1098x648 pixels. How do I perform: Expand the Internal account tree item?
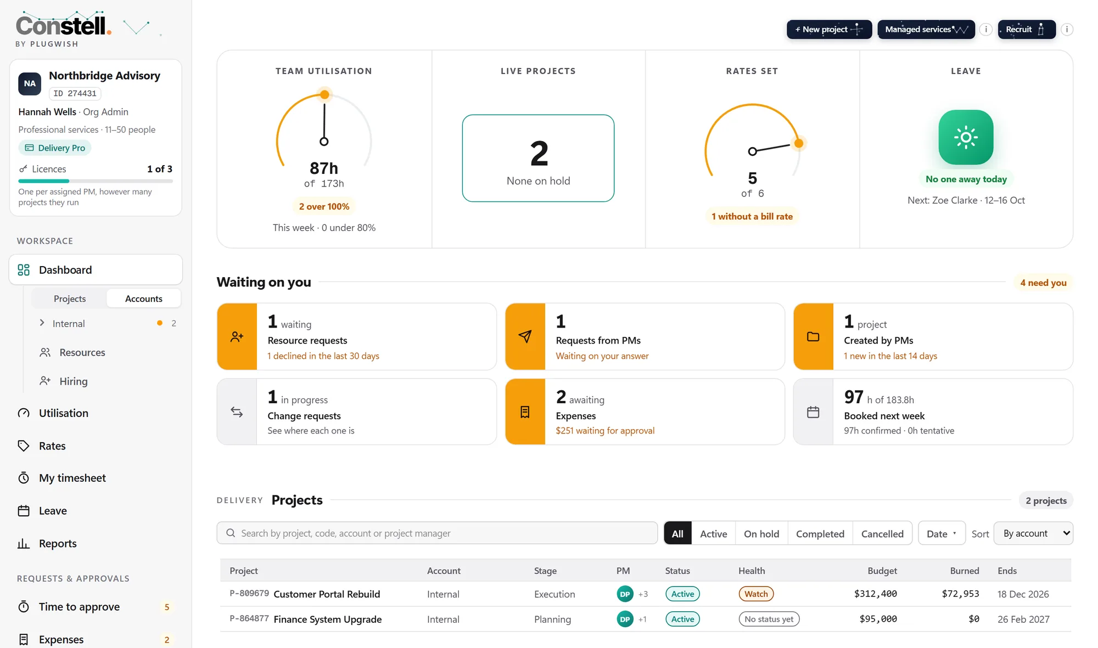pyautogui.click(x=42, y=323)
